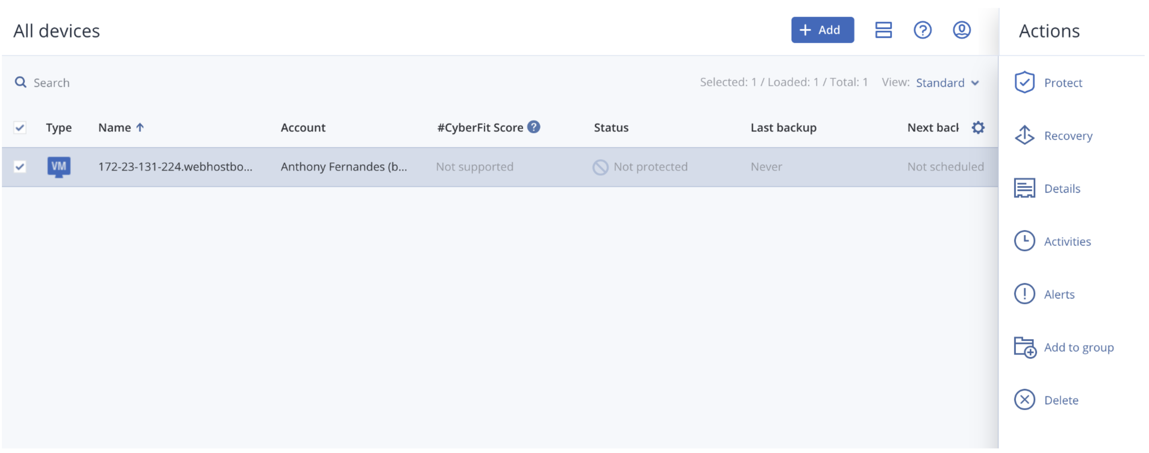The width and height of the screenshot is (1149, 453).
Task: Click the help question mark icon
Action: 922,30
